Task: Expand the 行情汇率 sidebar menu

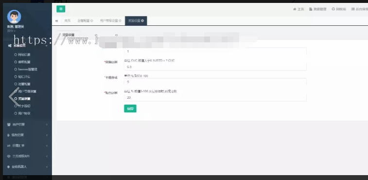Action: click(x=27, y=145)
